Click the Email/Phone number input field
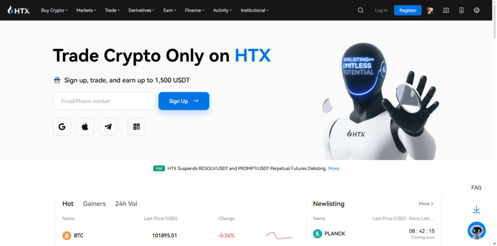Viewport: 497px width, 246px height. pos(105,101)
